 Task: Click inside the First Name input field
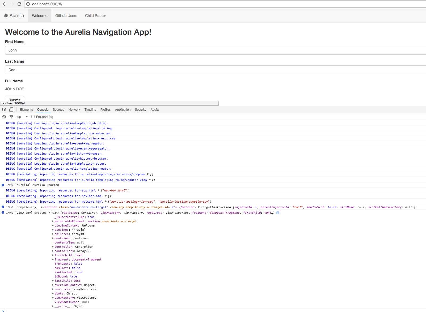[106, 50]
